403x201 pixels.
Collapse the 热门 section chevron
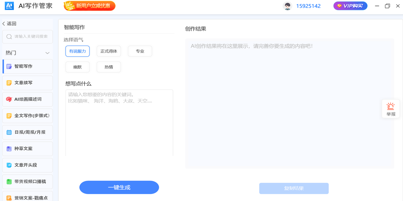47,53
